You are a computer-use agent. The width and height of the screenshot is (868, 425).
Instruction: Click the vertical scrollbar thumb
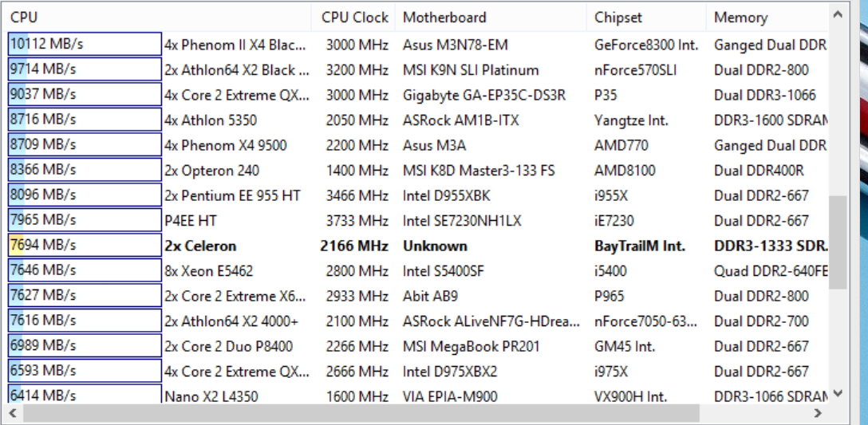[838, 242]
